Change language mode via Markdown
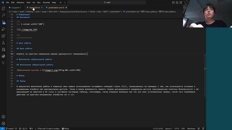 [191, 129]
